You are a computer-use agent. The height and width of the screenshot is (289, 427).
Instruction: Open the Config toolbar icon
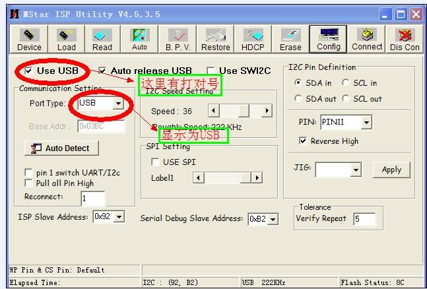tap(328, 39)
